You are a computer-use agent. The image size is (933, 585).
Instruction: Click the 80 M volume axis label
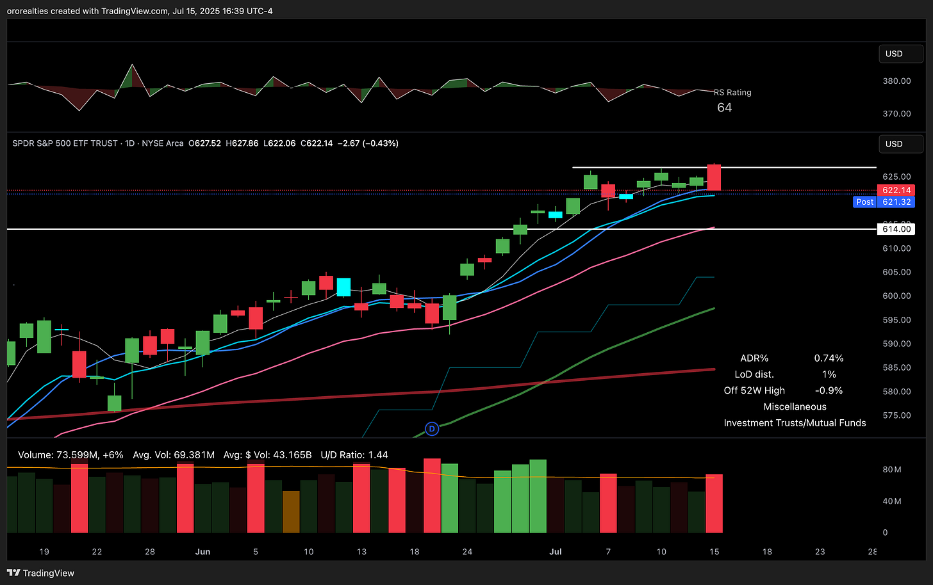(892, 469)
